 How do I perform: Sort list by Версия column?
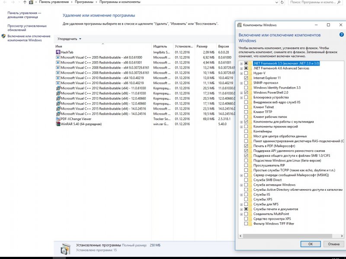226,47
